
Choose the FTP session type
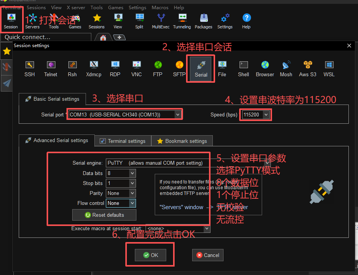[158, 69]
